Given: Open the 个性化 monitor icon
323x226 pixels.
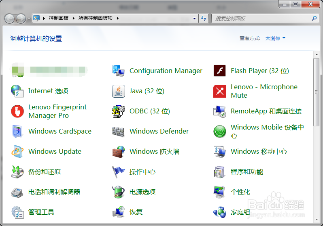Looking at the screenshot, I should [219, 192].
